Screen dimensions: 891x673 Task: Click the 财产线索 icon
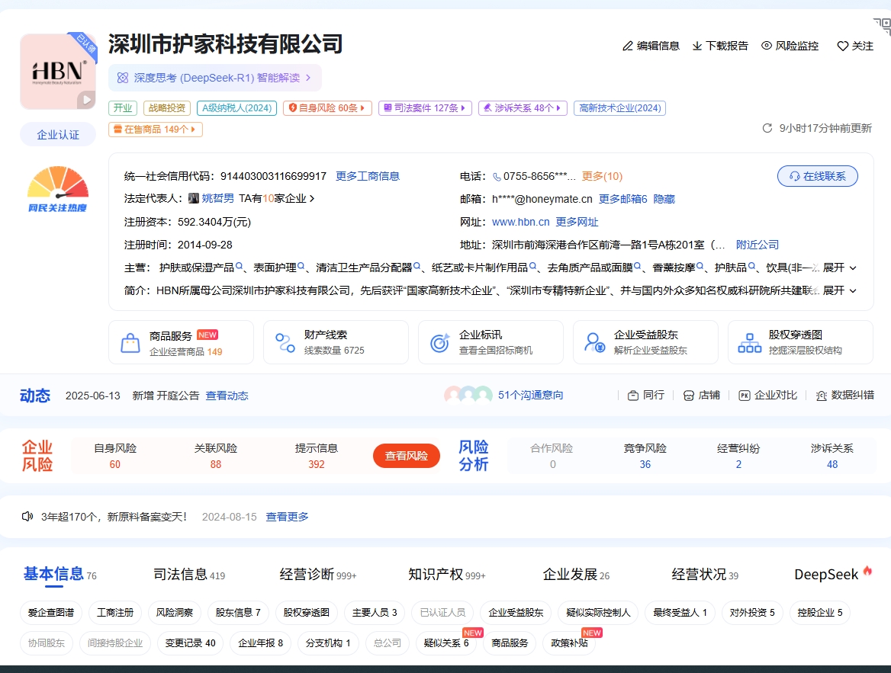click(285, 343)
